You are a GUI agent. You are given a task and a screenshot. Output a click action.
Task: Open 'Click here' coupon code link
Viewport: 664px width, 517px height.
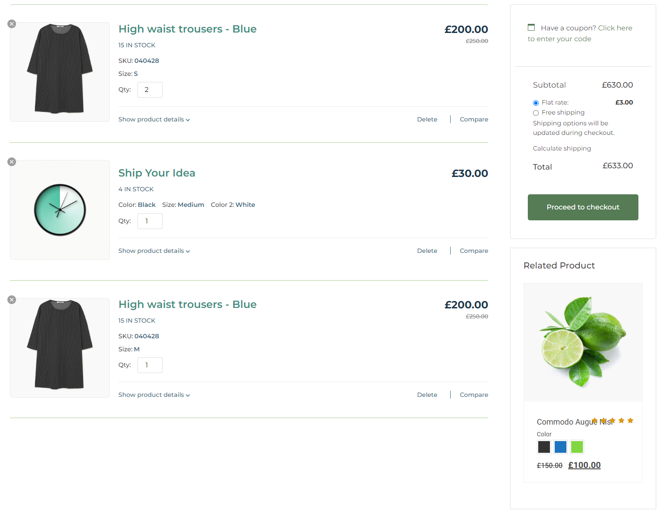[x=615, y=28]
